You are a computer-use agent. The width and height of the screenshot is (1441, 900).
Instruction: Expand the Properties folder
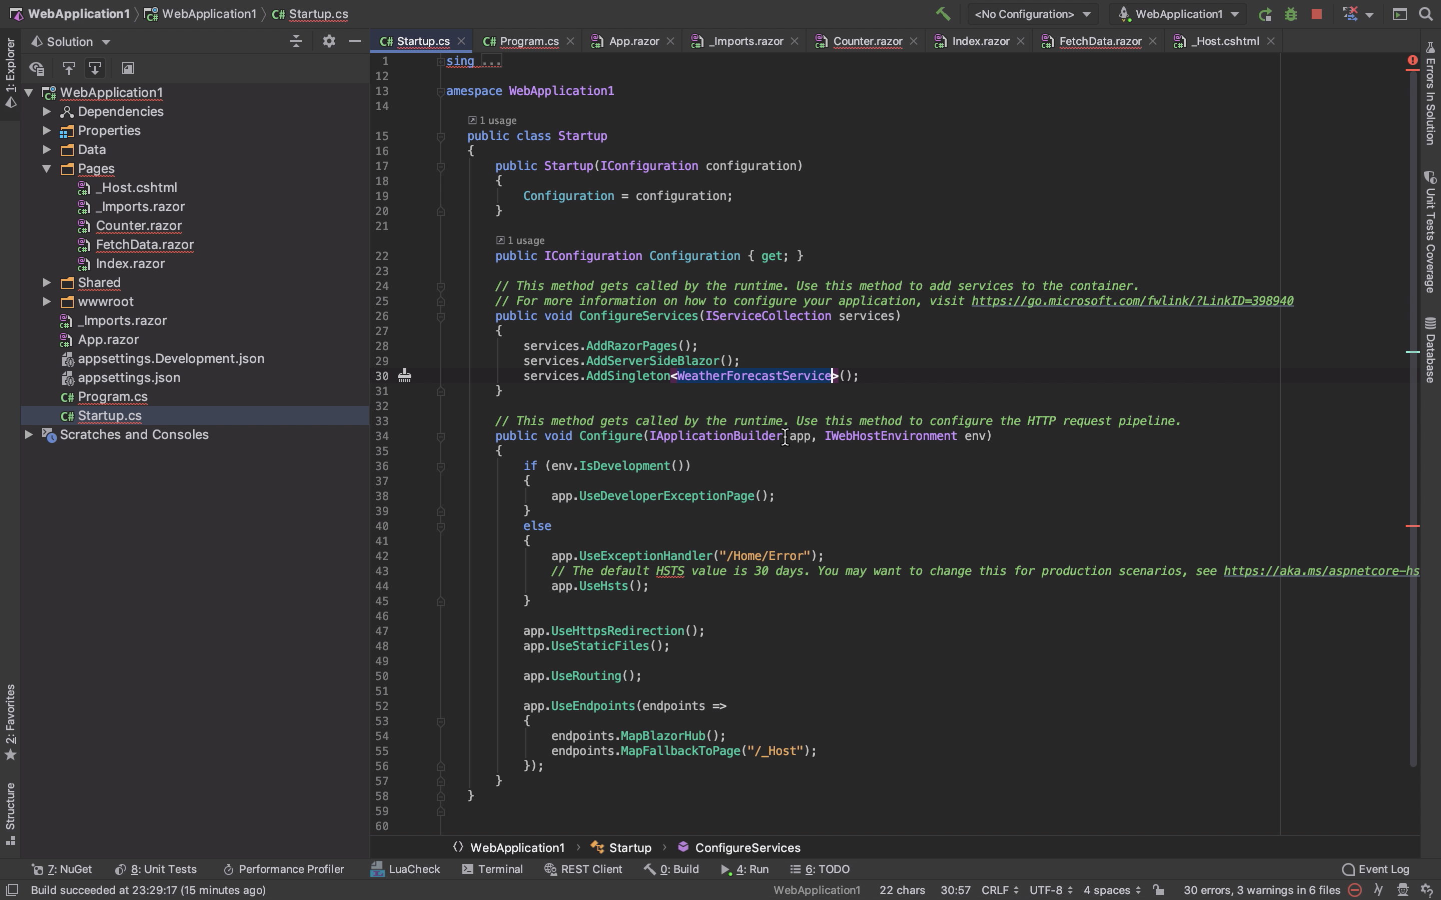tap(47, 130)
